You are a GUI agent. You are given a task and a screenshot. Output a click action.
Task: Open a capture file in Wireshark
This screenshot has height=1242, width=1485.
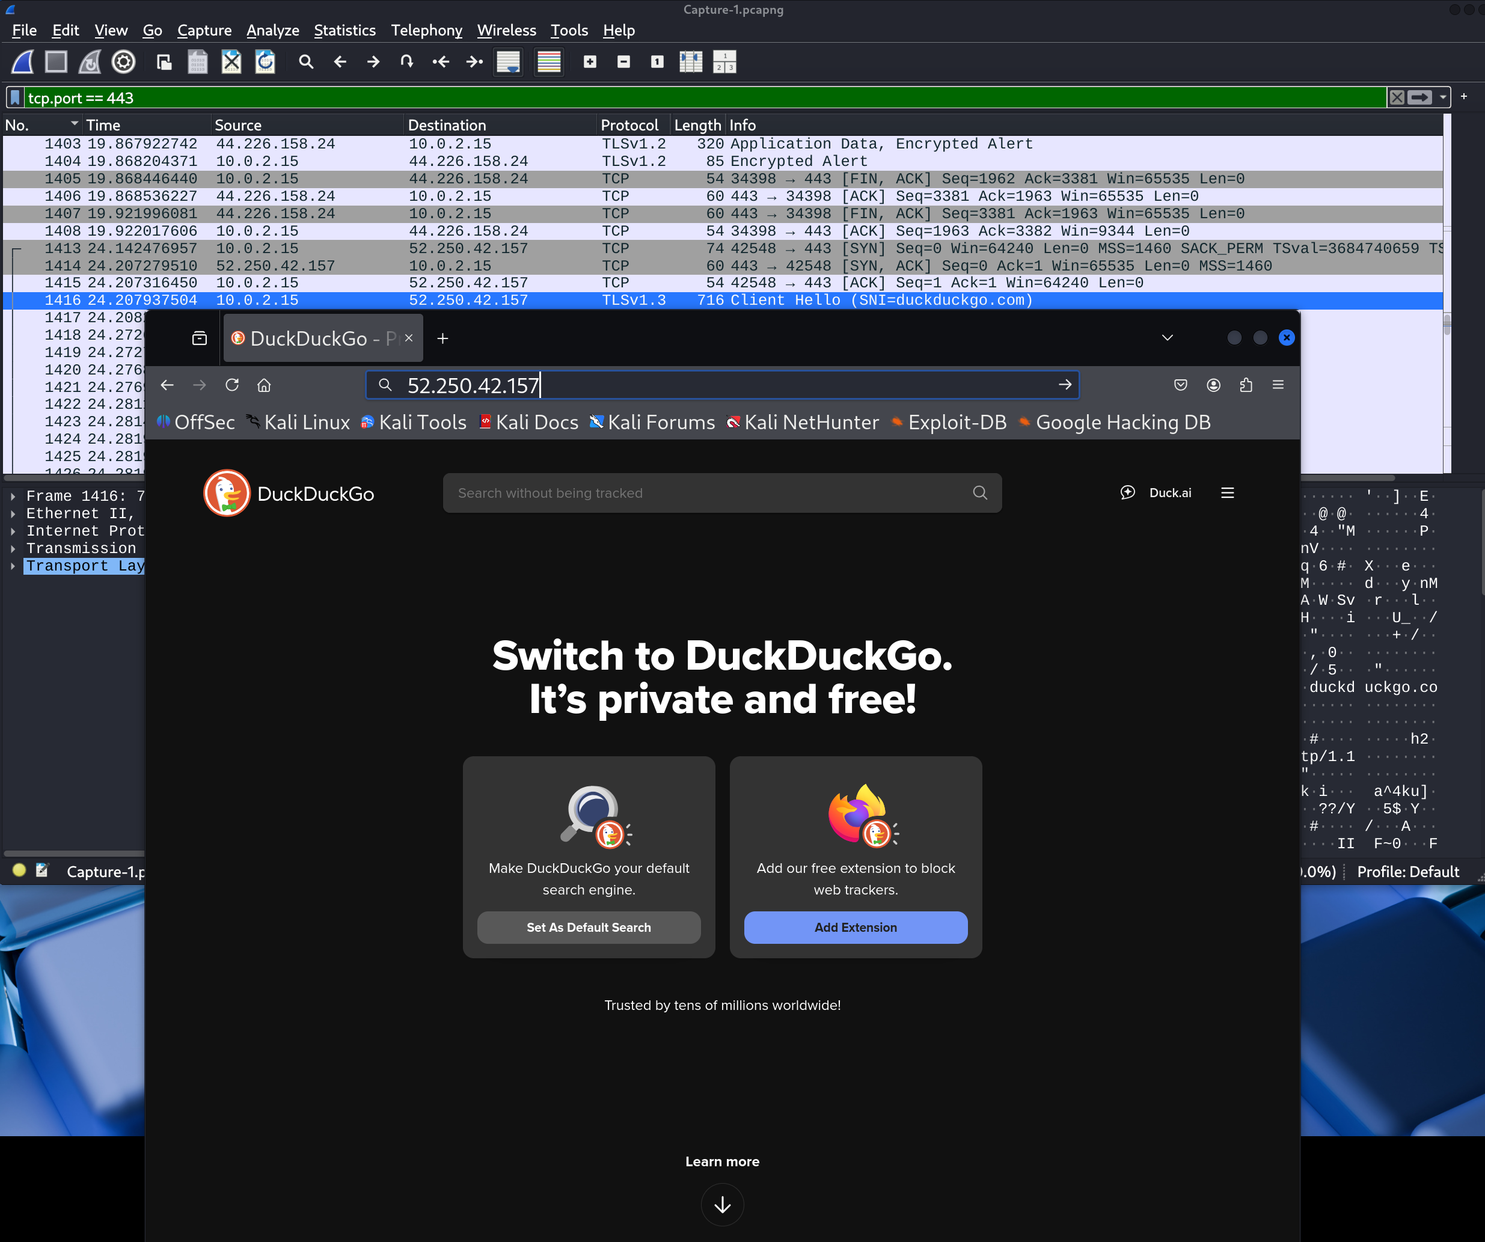point(164,62)
